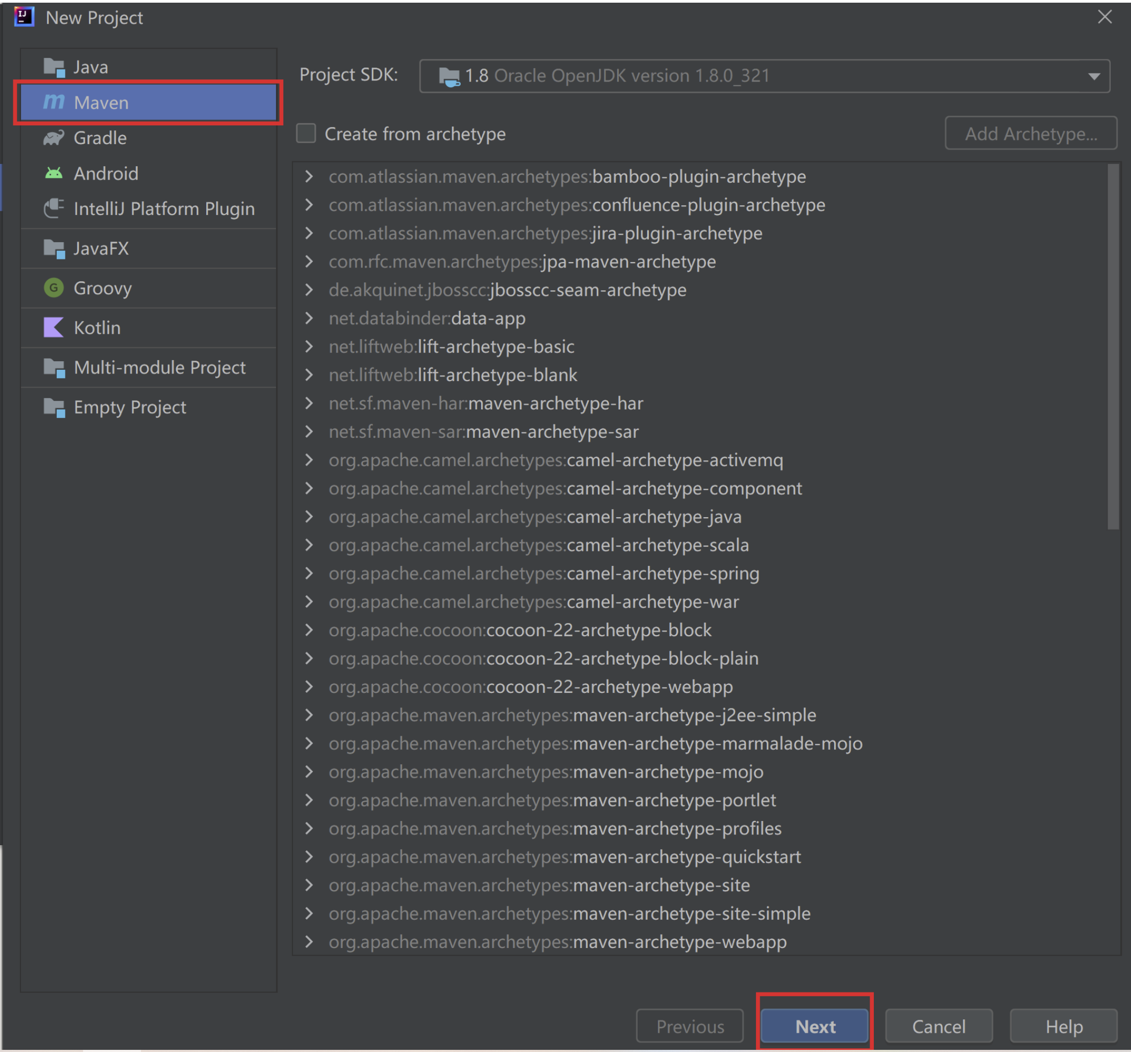The image size is (1131, 1052).
Task: Click the Android robot icon
Action: point(54,173)
